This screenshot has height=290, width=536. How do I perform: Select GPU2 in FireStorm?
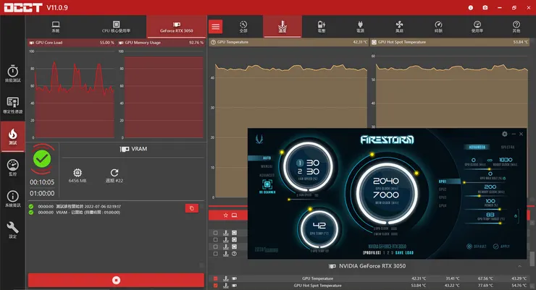tap(443, 189)
